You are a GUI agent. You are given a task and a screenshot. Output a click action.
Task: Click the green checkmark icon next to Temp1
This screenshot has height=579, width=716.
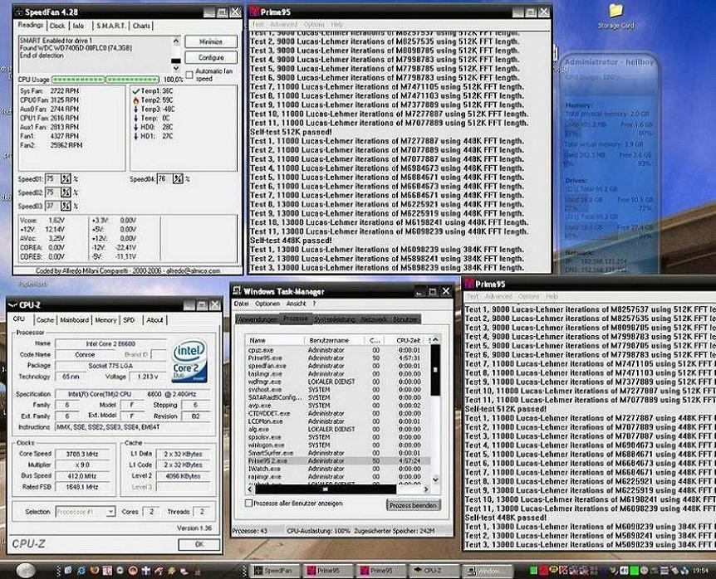coord(135,91)
